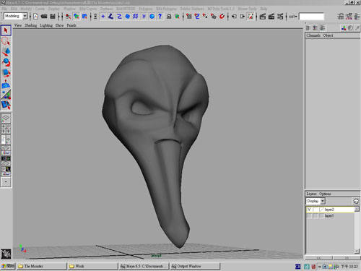Viewport: 361px width, 271px height.
Task: Click the Work folder taskbar button
Action: click(x=92, y=266)
